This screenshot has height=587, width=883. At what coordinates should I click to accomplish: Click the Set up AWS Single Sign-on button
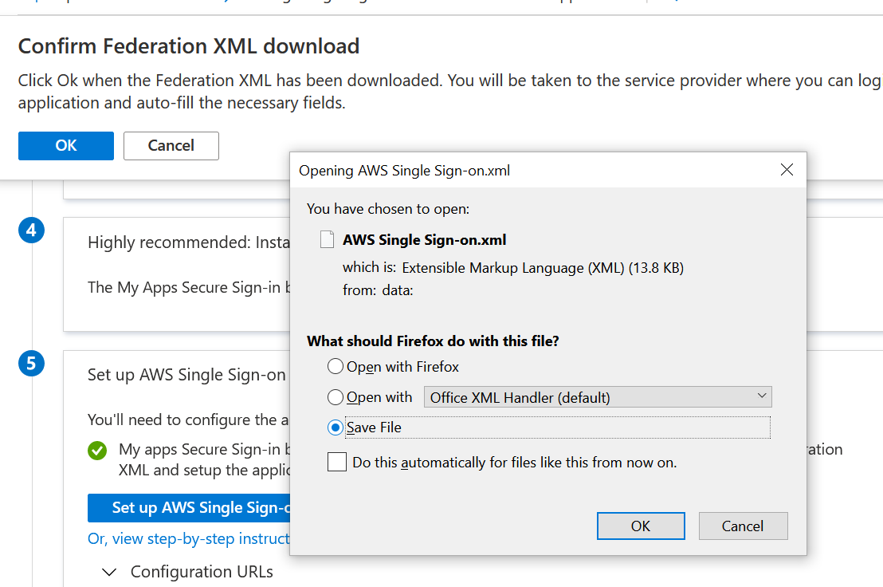189,508
